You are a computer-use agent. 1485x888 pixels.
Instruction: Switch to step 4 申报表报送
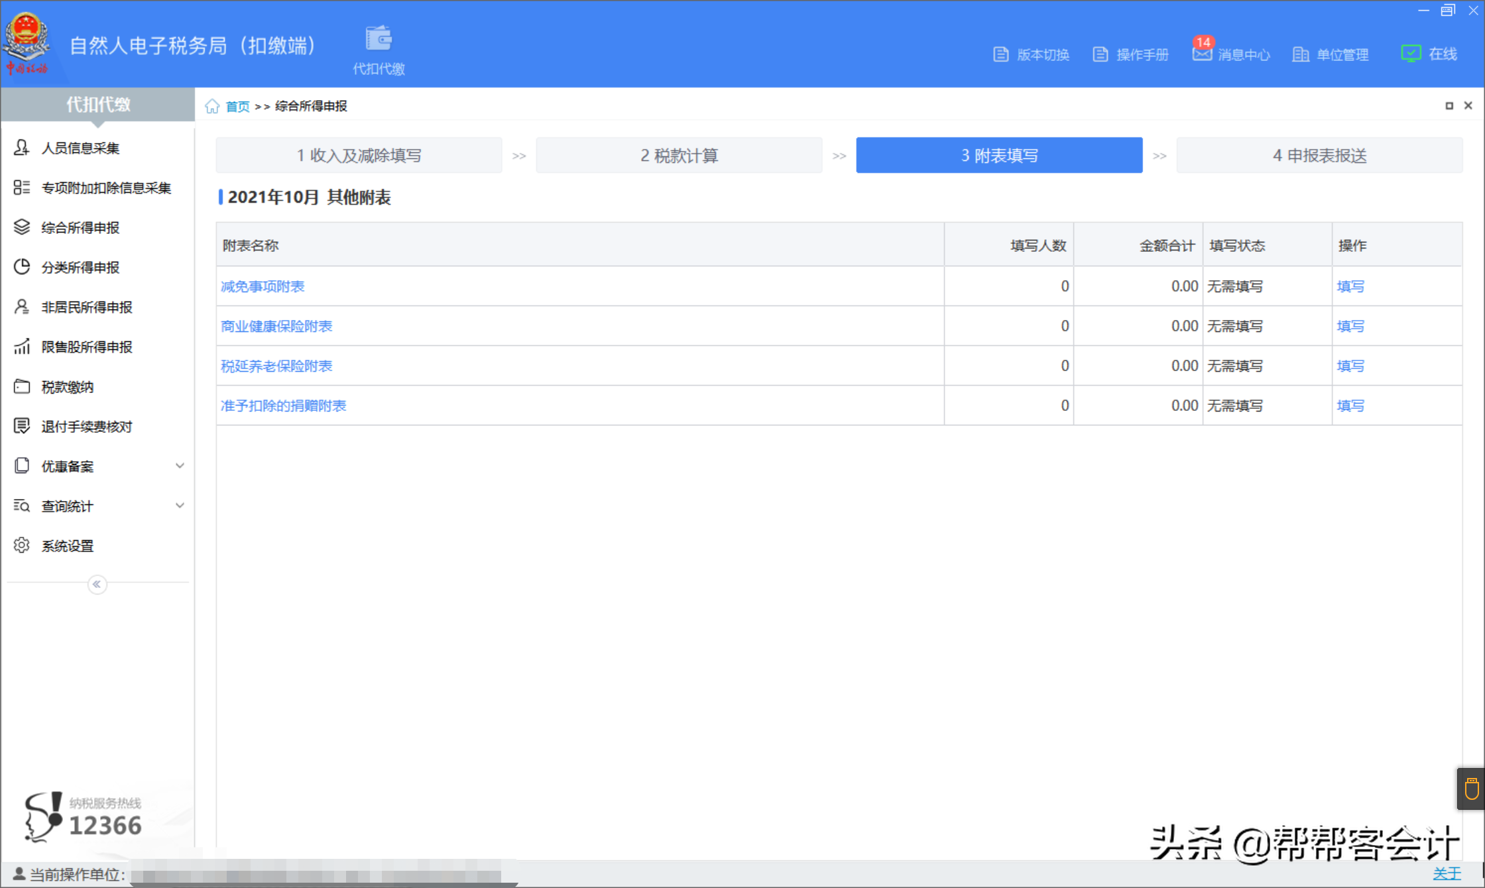click(x=1319, y=155)
